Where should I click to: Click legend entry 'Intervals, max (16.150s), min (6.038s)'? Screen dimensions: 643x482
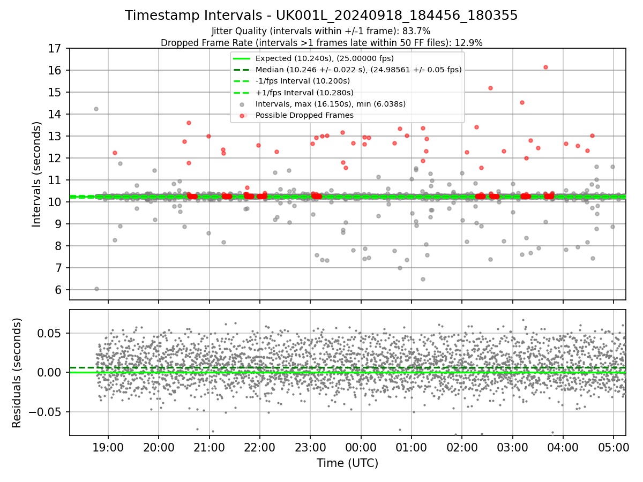click(331, 104)
